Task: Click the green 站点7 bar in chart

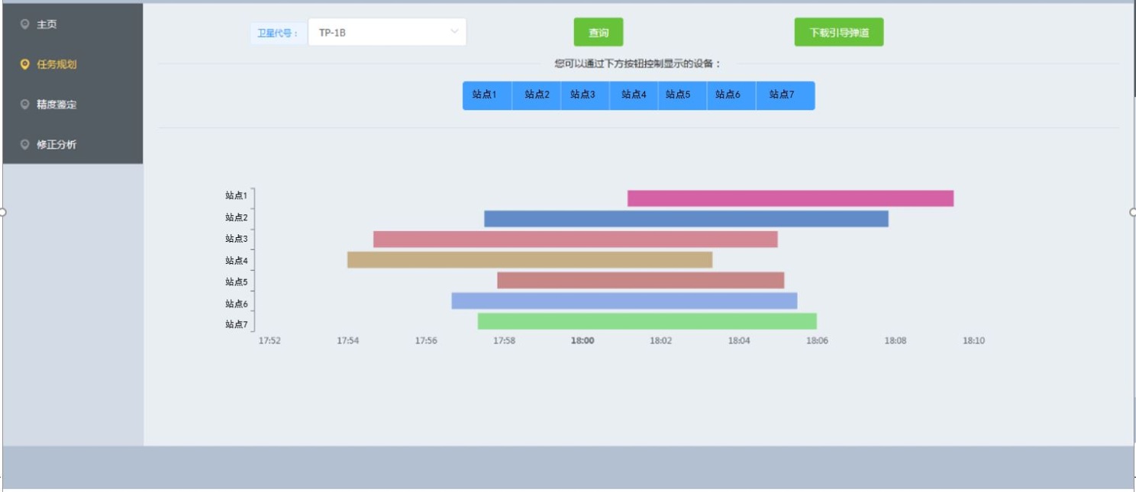Action: pyautogui.click(x=647, y=321)
